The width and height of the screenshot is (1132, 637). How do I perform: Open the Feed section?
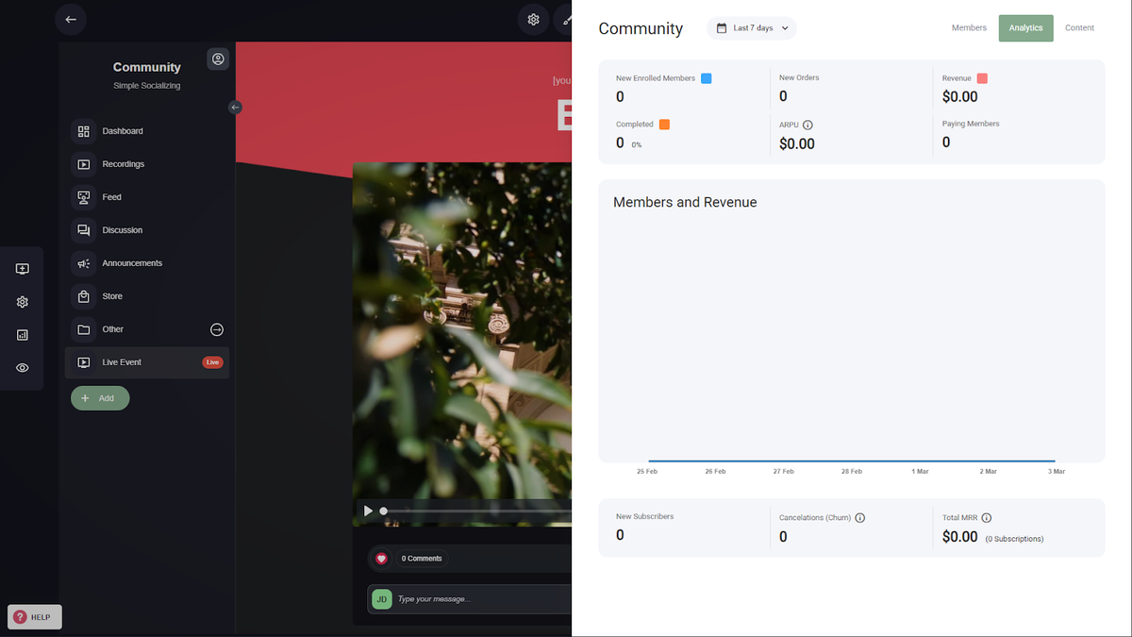click(110, 196)
